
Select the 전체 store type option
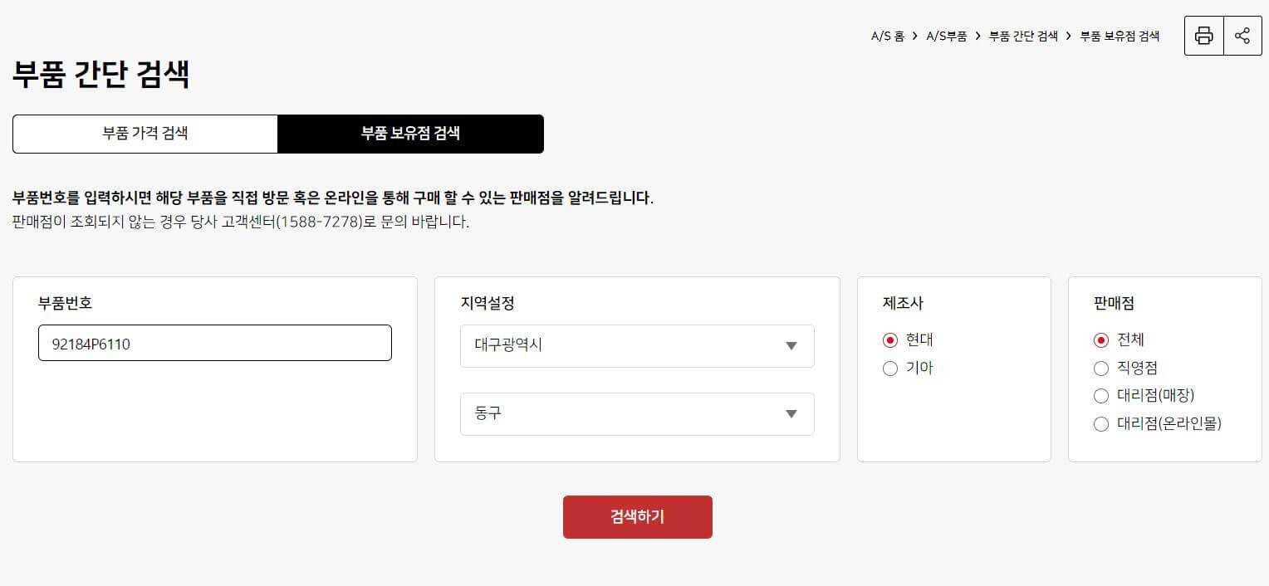pos(1101,340)
